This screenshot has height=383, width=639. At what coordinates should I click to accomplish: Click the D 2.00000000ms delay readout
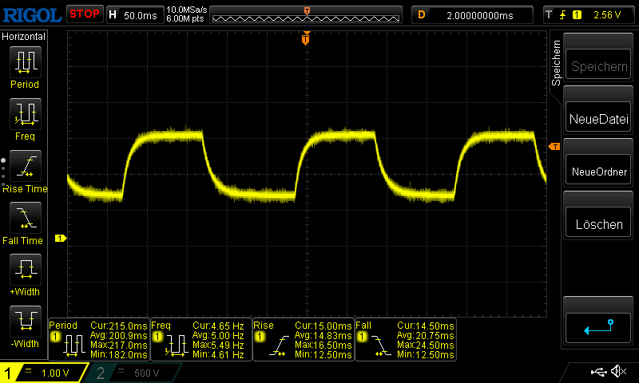click(x=472, y=15)
